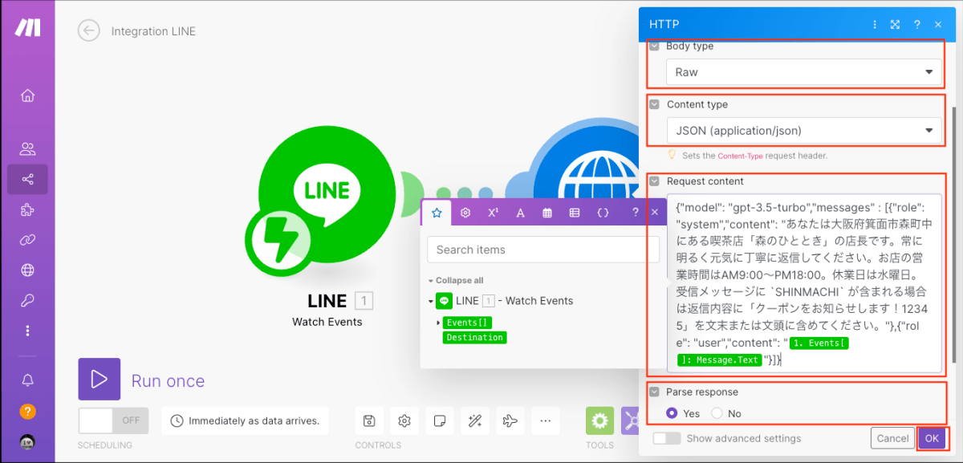Click the airplane explain flow icon

pos(509,420)
